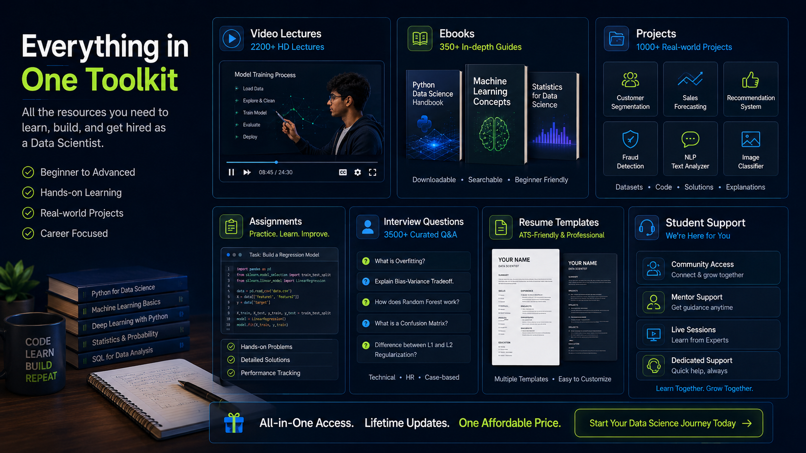Click the Hands-on Learning checkmark

click(28, 193)
